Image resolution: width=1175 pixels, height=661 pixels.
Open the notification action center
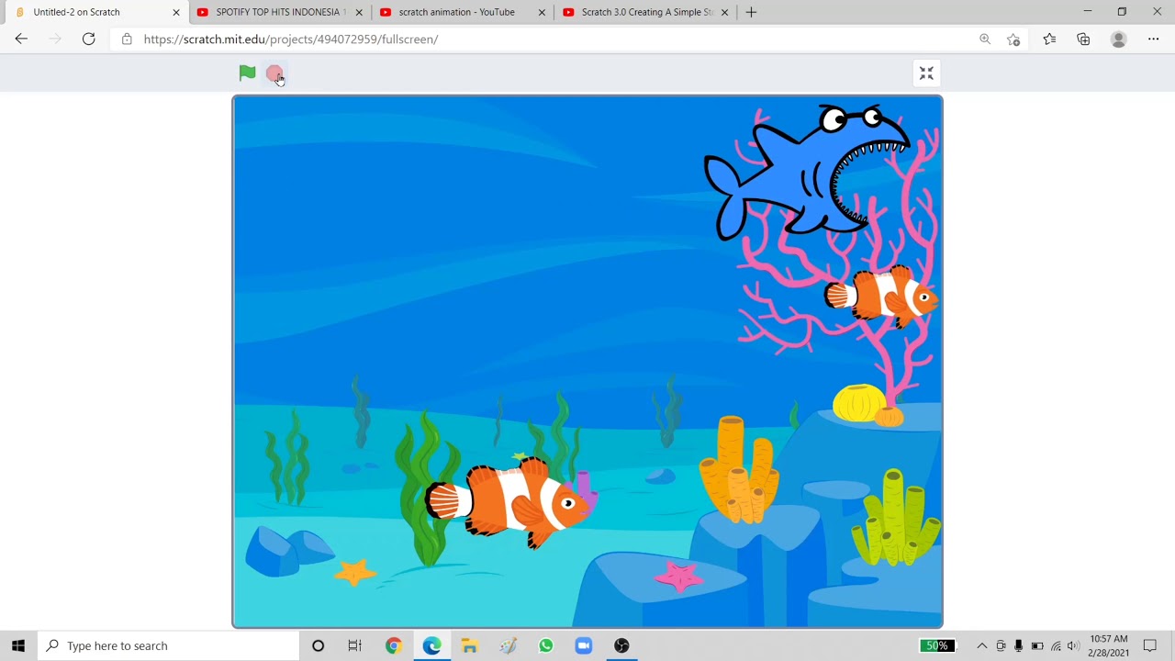[1150, 645]
